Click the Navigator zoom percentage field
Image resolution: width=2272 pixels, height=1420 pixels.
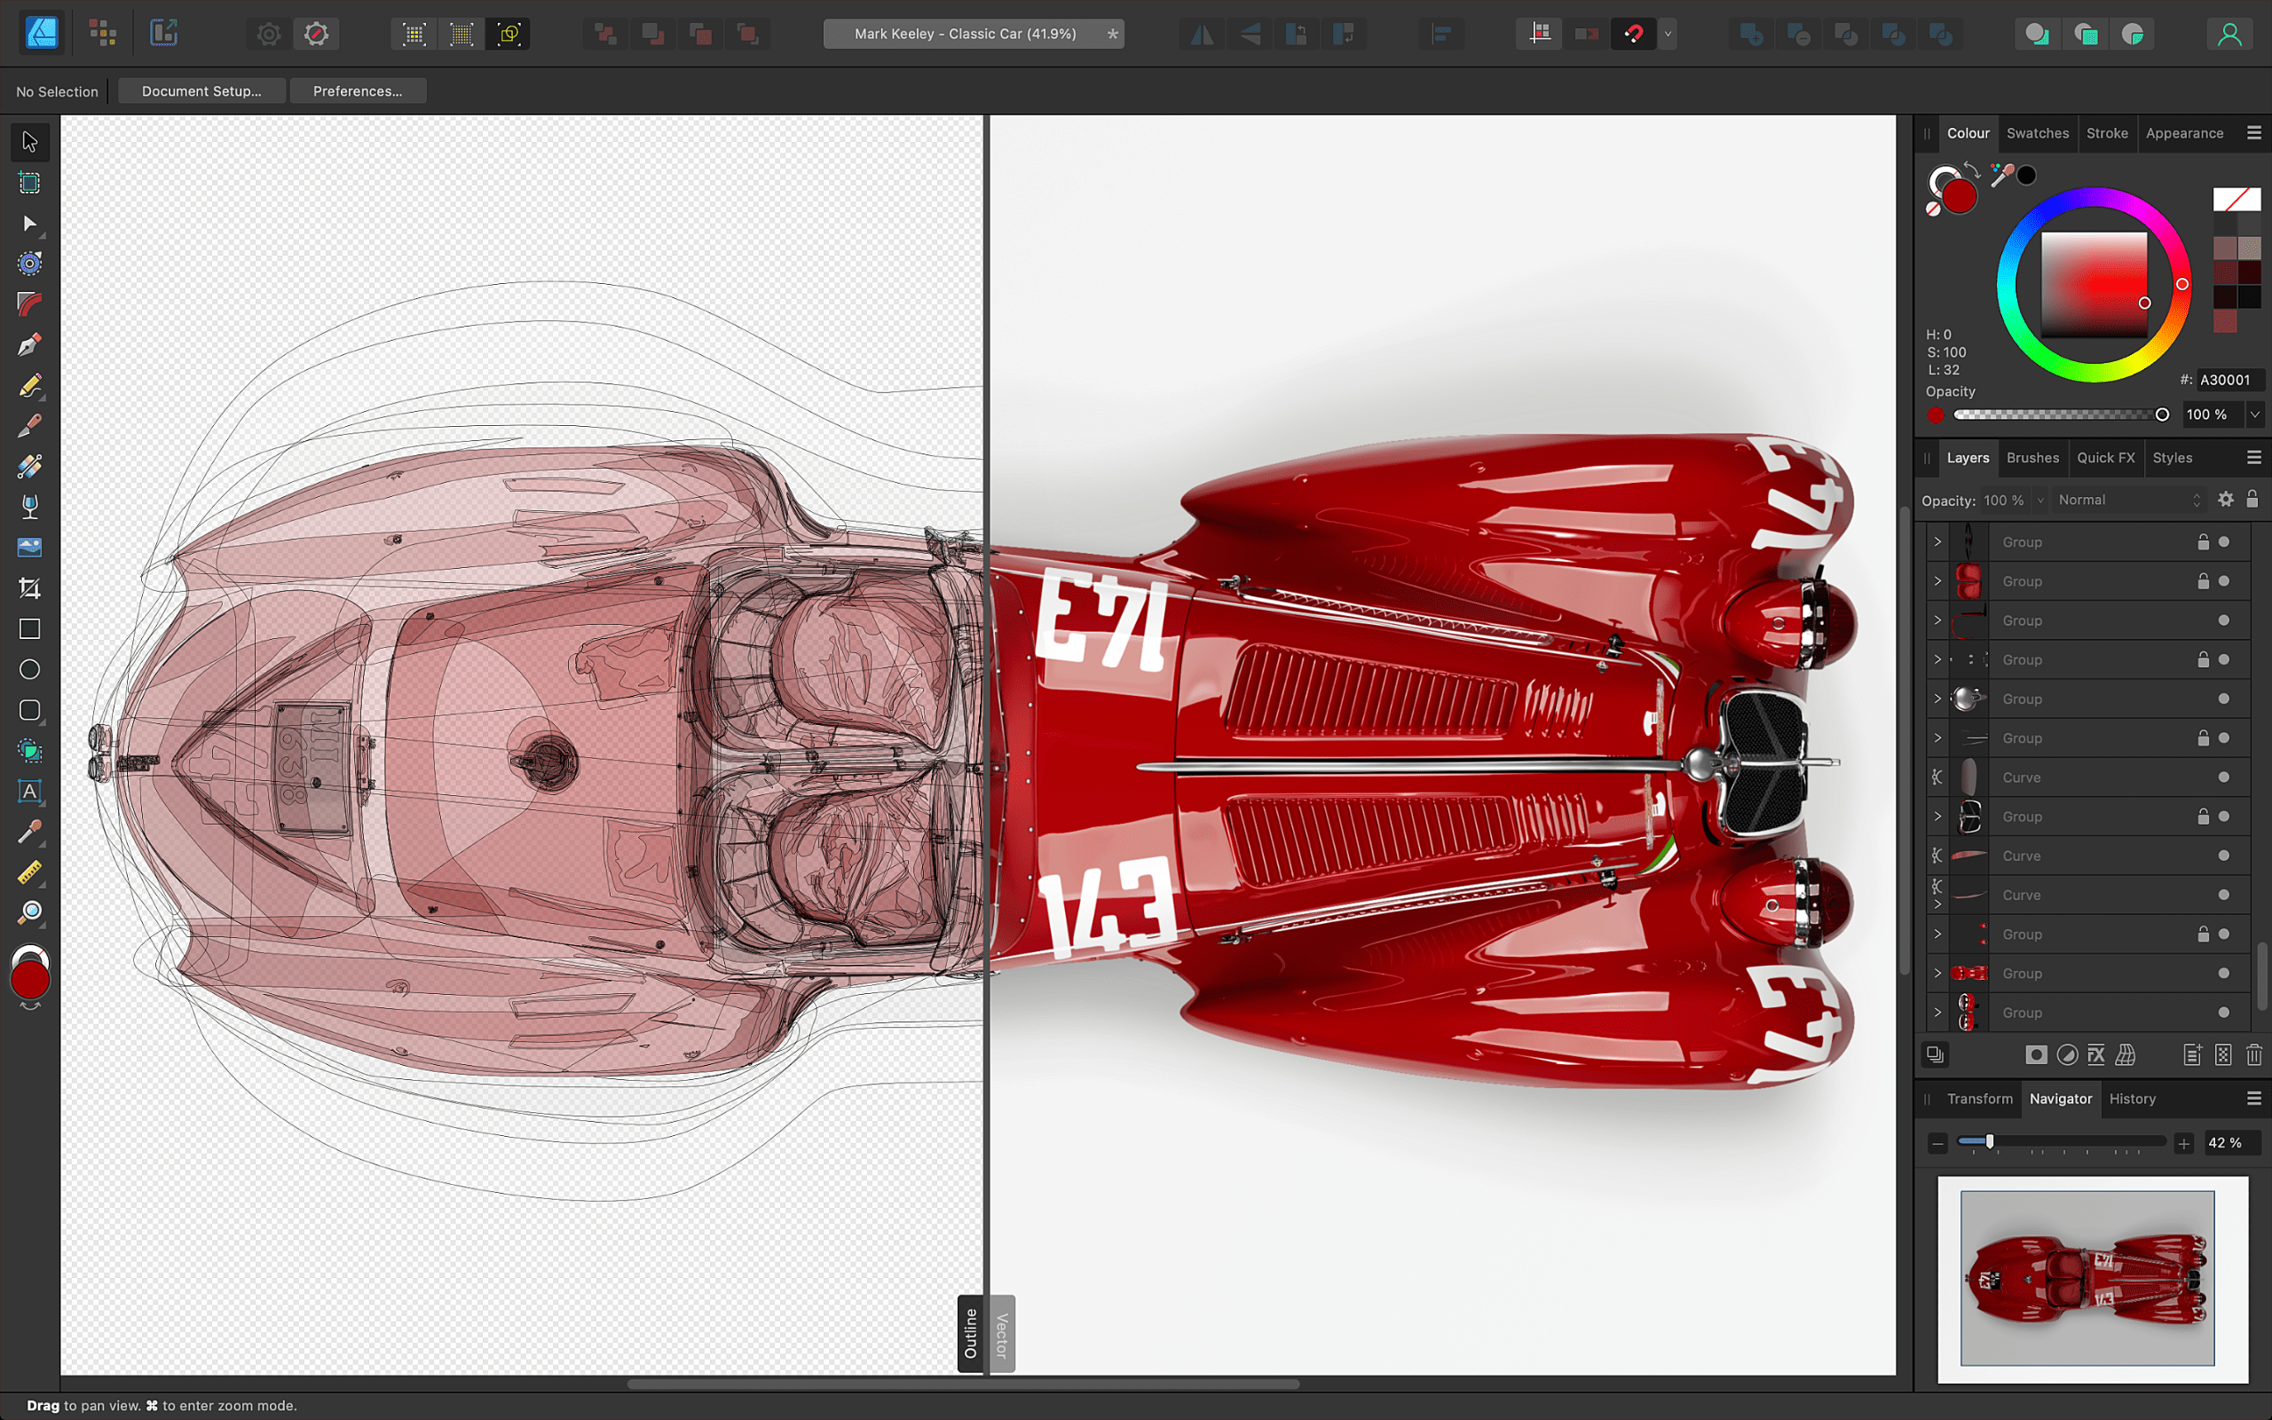pos(2233,1143)
